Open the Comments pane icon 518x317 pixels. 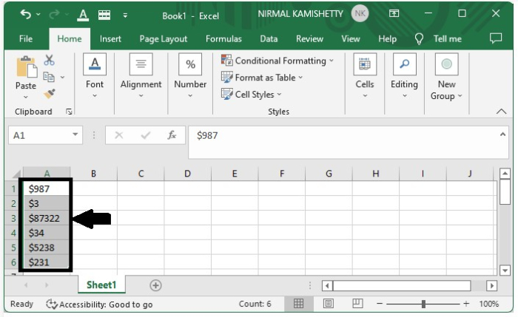(x=496, y=38)
